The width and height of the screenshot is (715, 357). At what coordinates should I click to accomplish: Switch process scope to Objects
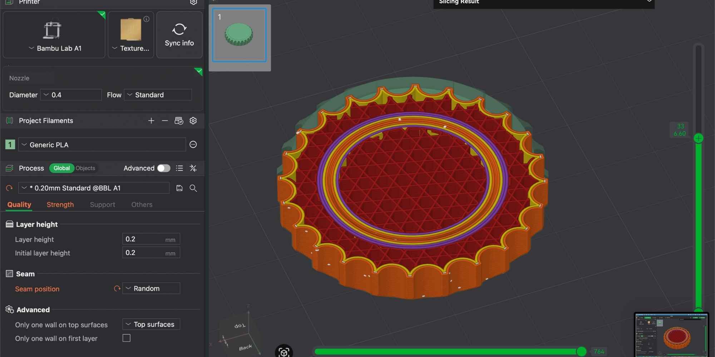(85, 168)
